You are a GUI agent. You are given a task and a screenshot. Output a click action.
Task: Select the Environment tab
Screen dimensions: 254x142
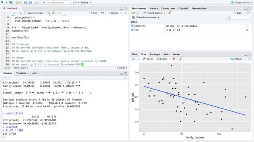click(139, 8)
